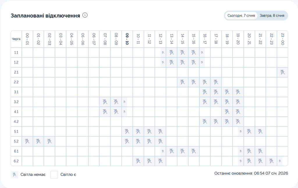Click the info icon beside Заплановані відключення
The width and height of the screenshot is (298, 188).
(x=85, y=15)
